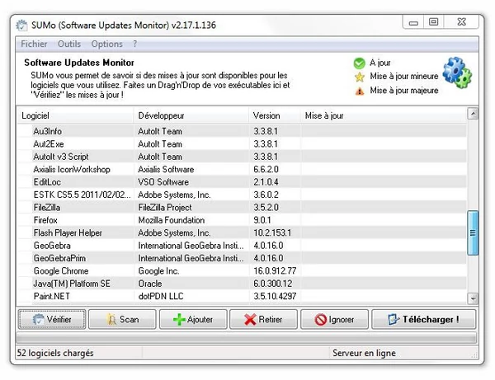This screenshot has height=380, width=495.
Task: Click the Vérifier button
Action: (x=52, y=320)
